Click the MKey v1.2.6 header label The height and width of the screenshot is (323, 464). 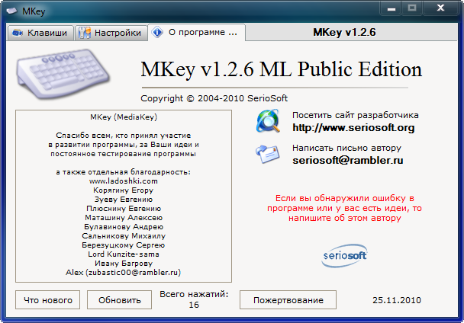click(x=344, y=32)
